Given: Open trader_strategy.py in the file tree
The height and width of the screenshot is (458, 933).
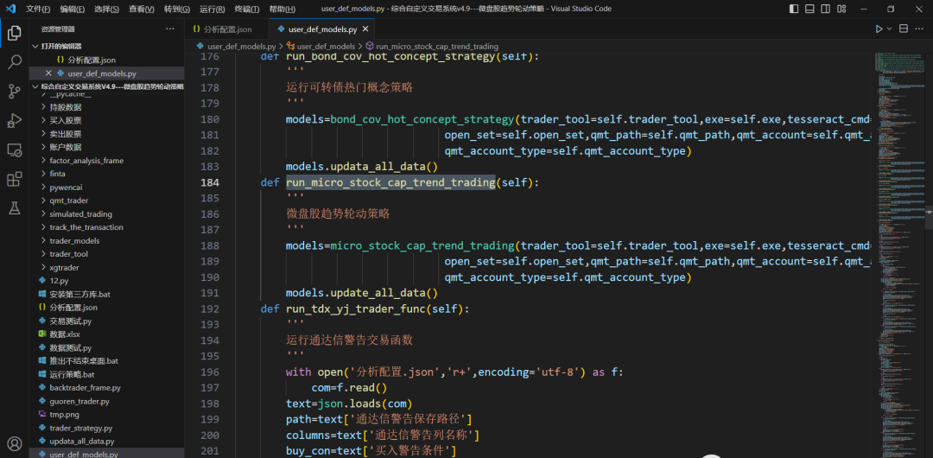Looking at the screenshot, I should click(81, 428).
